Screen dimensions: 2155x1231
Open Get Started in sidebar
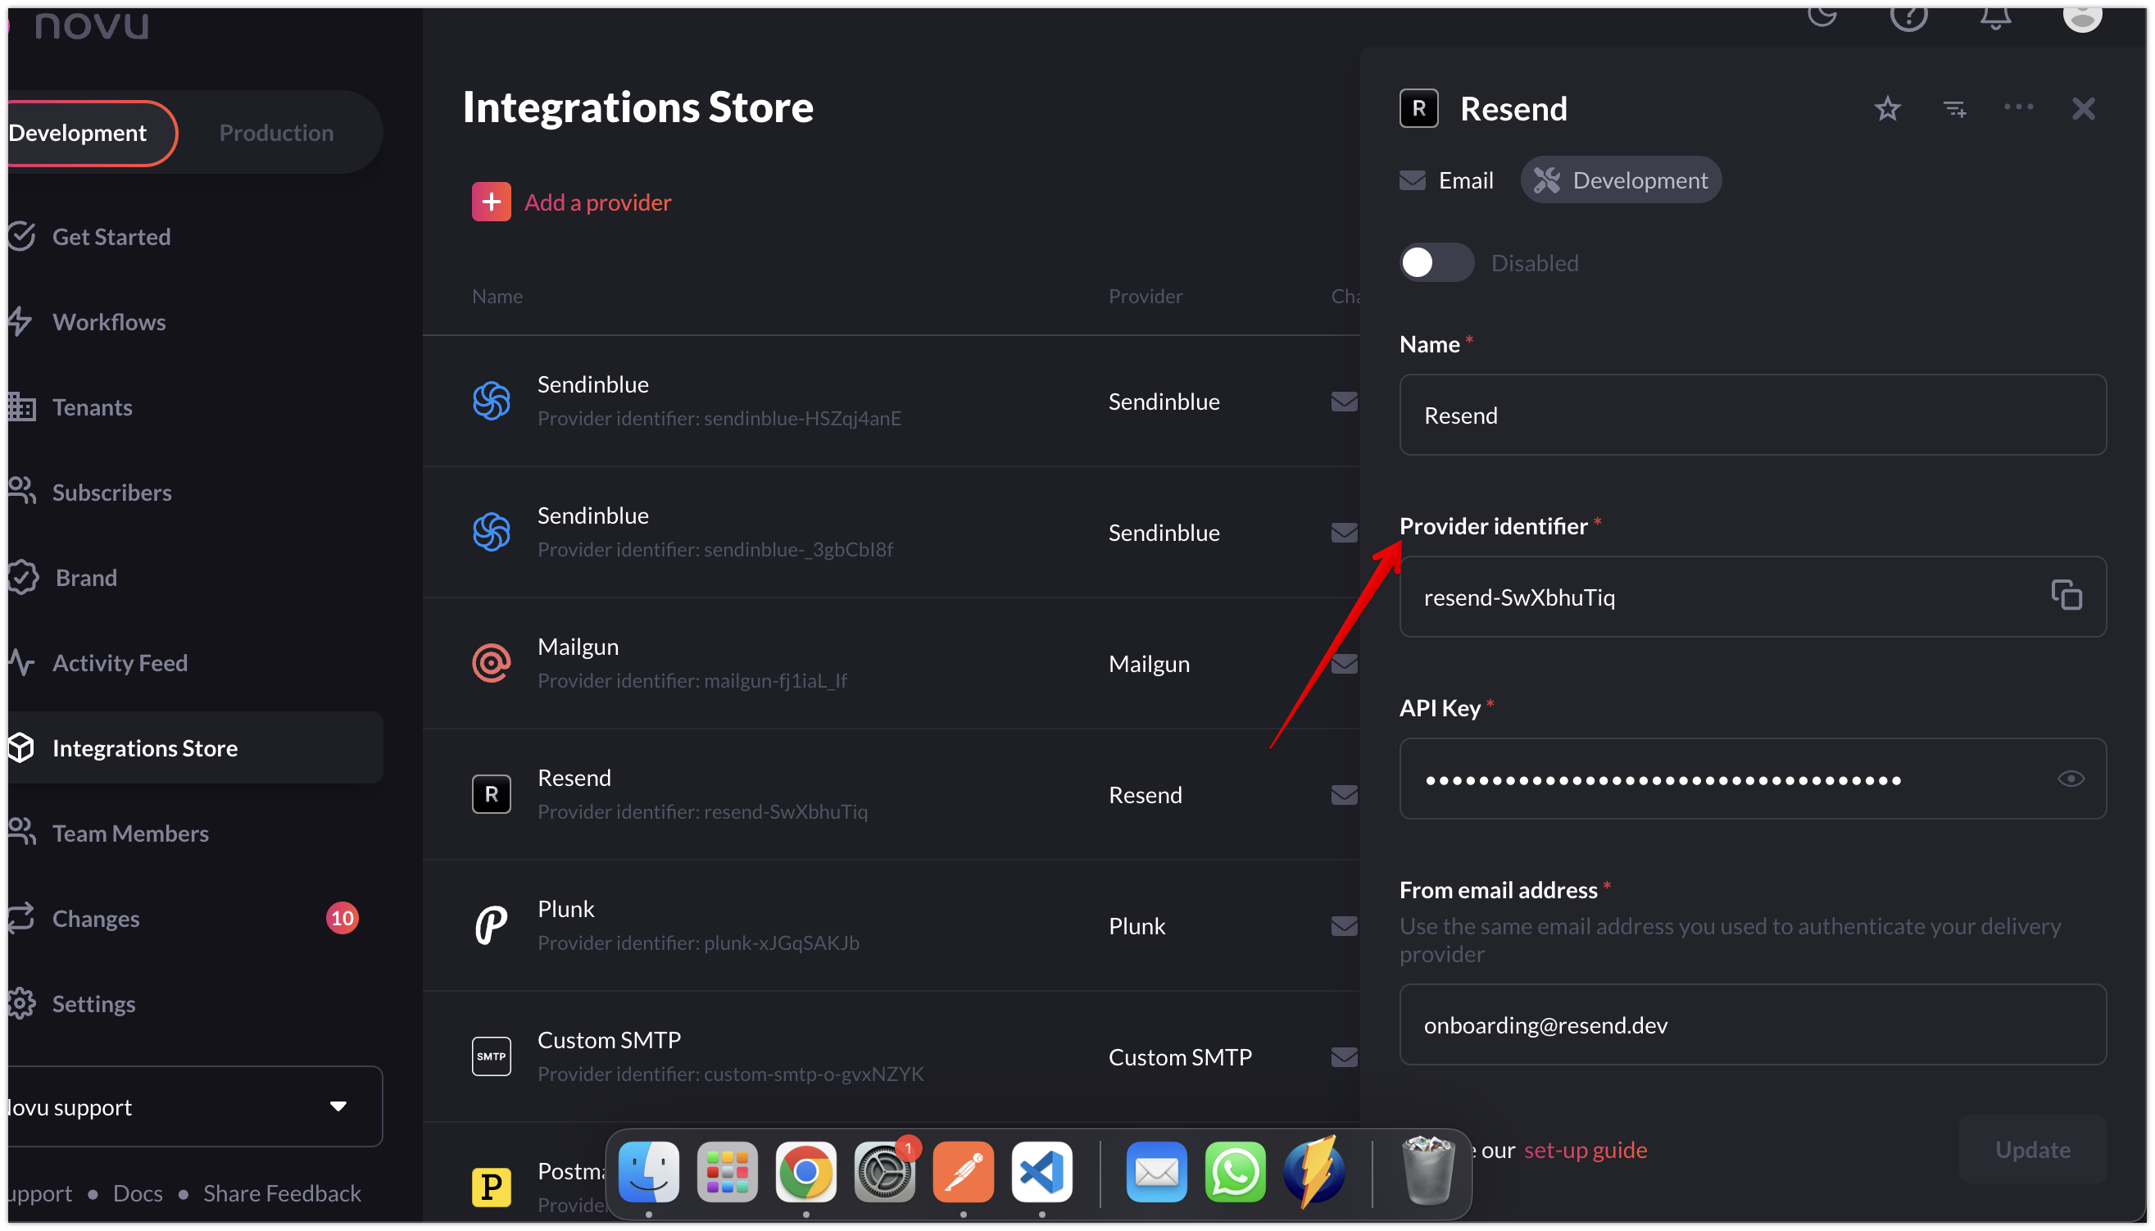[111, 237]
